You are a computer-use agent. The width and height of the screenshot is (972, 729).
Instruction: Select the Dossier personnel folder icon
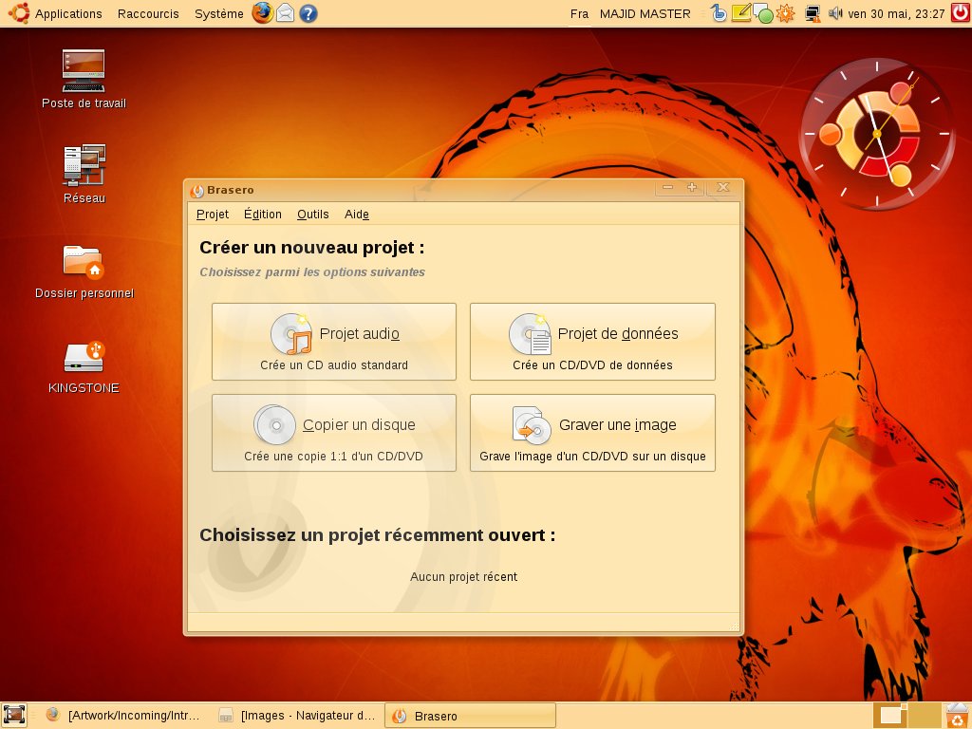(x=84, y=271)
